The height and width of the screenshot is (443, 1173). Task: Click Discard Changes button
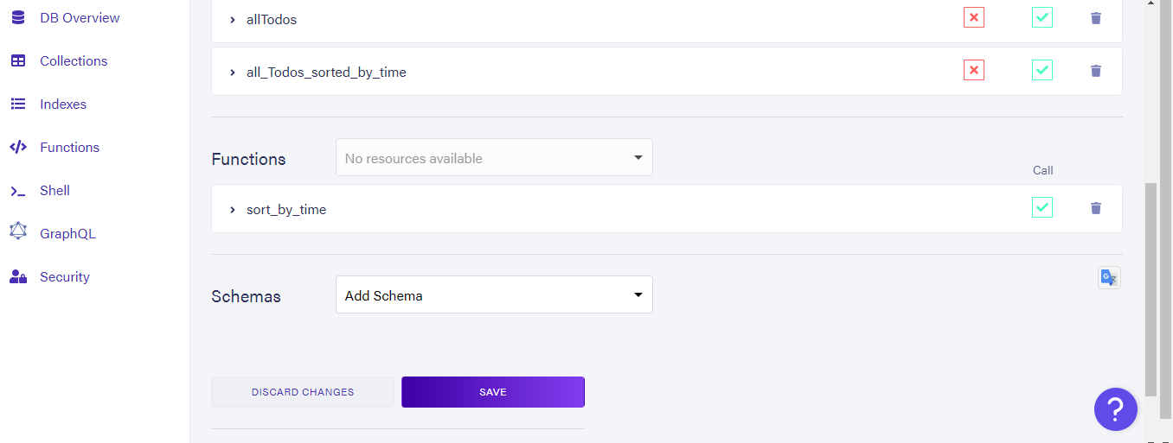303,392
